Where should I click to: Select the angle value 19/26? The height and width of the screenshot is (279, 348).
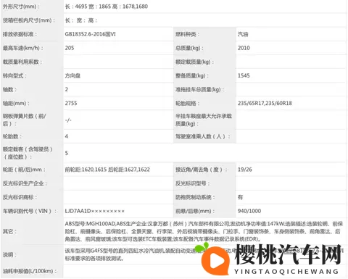[x=244, y=170]
